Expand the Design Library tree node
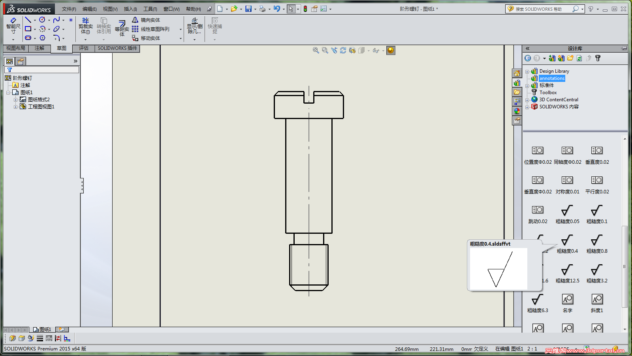 click(x=527, y=72)
